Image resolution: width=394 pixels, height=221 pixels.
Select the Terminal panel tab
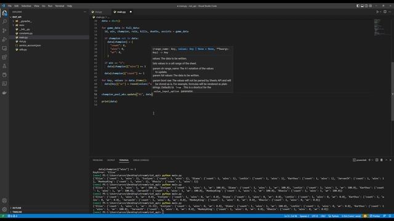[124, 160]
